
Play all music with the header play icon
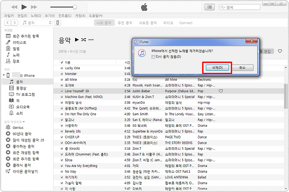(x=77, y=39)
